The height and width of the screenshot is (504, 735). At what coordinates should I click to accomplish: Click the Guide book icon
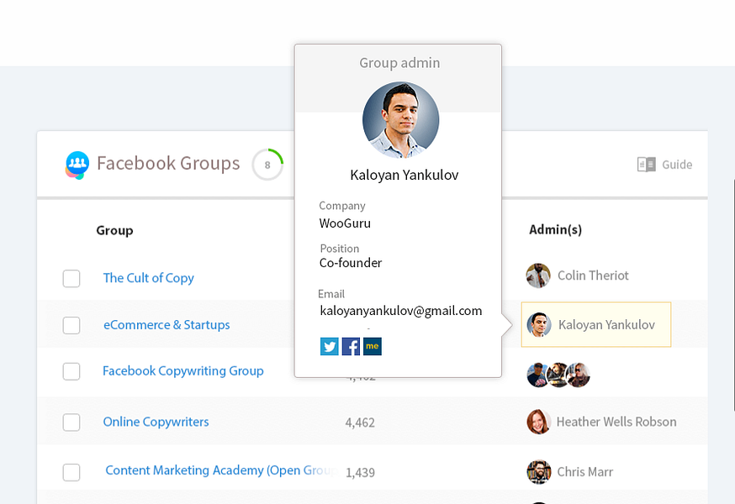[x=646, y=165]
